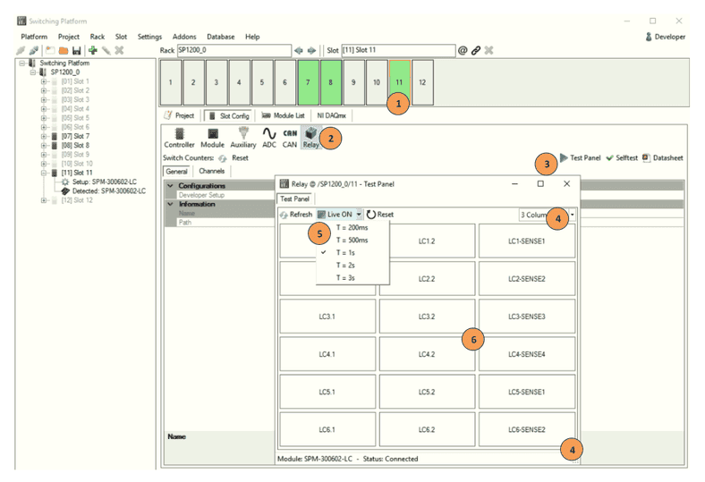The width and height of the screenshot is (705, 482).
Task: Click the gray X delete icon in toolbar
Action: pyautogui.click(x=119, y=50)
